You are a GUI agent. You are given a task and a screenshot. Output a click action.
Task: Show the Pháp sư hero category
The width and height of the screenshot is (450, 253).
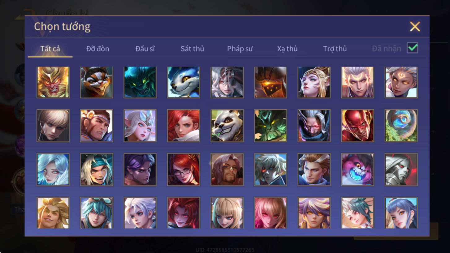click(240, 49)
